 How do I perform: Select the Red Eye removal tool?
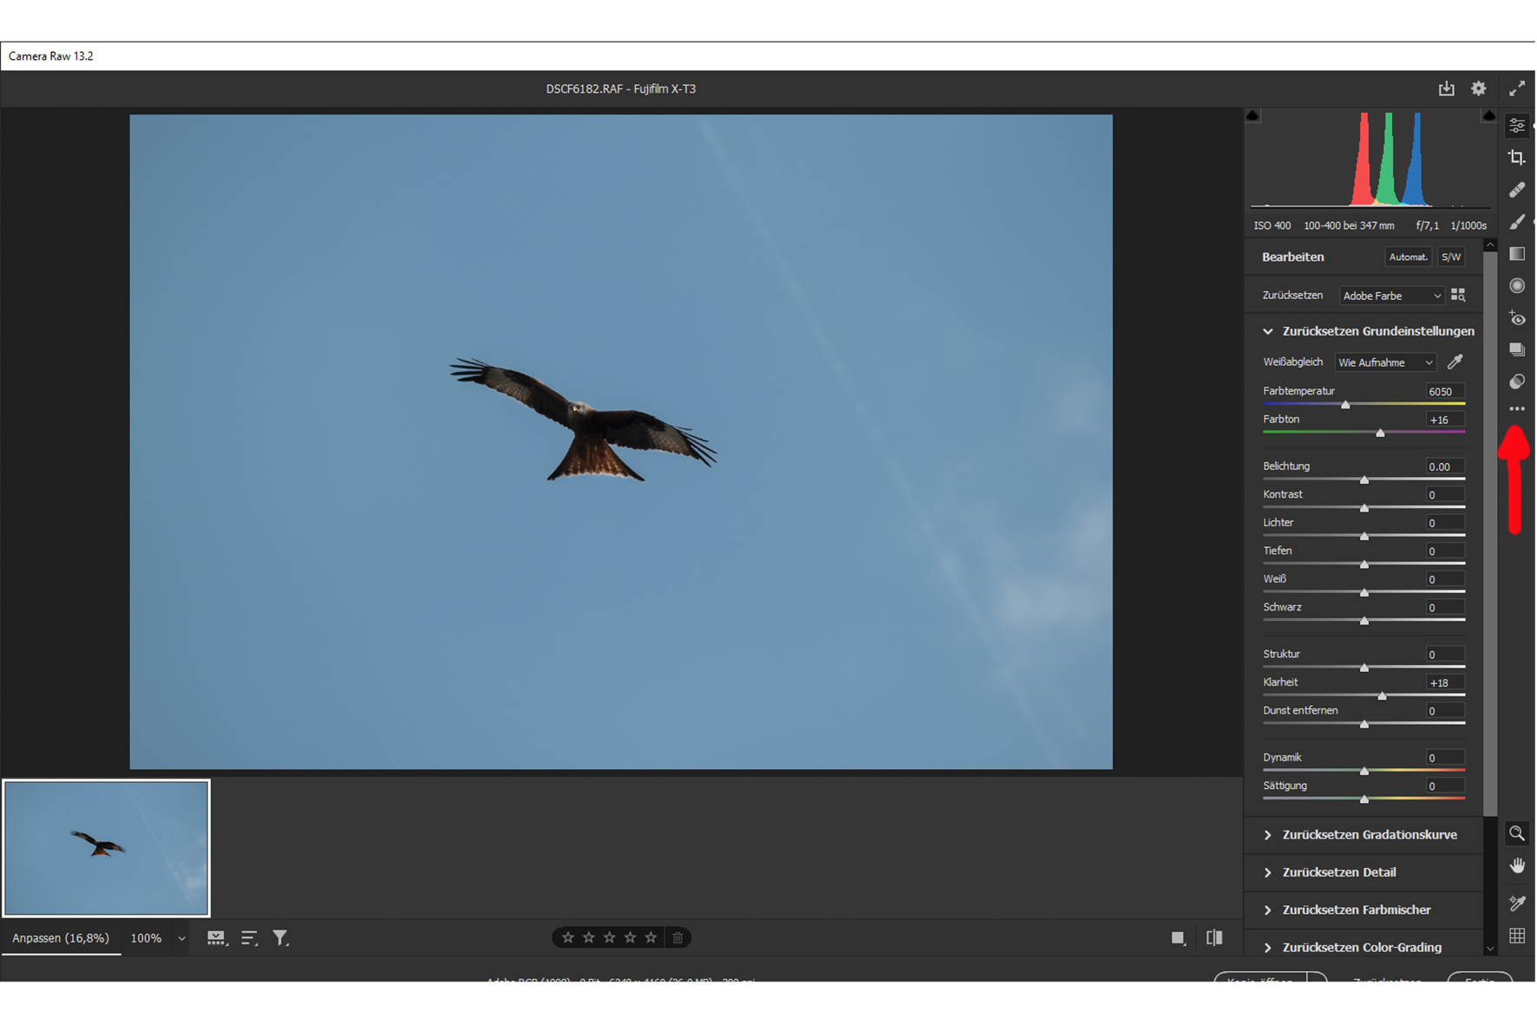[1516, 318]
